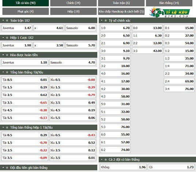Open the Phạt góc (4) tab
196x172 pixels.
(x=26, y=11)
